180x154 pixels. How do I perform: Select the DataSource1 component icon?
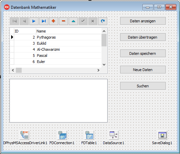114,135
